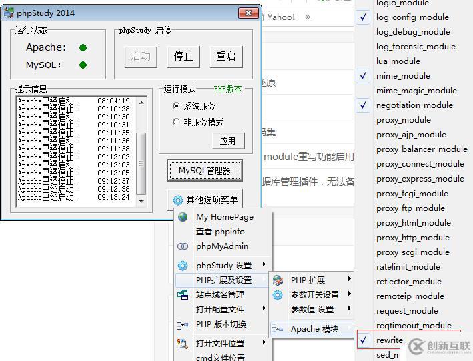Expand the PHP 扩展 submenu arrow
The width and height of the screenshot is (473, 361).
(350, 279)
